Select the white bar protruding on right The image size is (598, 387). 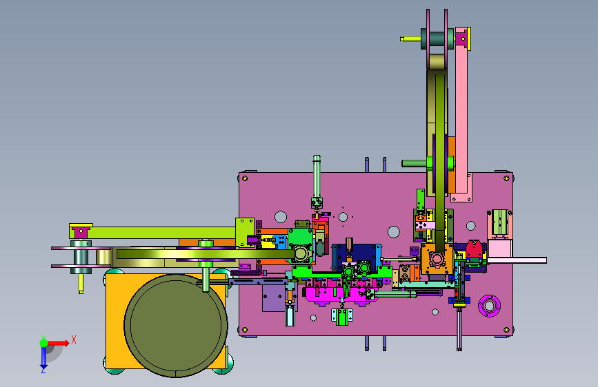pyautogui.click(x=517, y=260)
